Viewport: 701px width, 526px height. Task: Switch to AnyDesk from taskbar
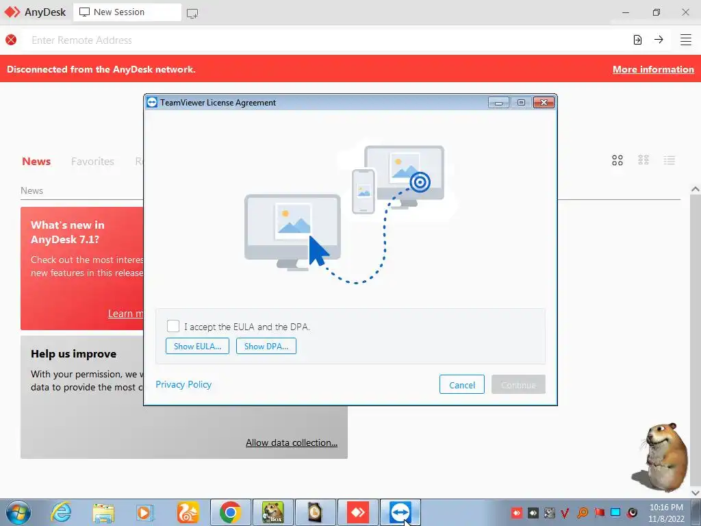point(357,512)
